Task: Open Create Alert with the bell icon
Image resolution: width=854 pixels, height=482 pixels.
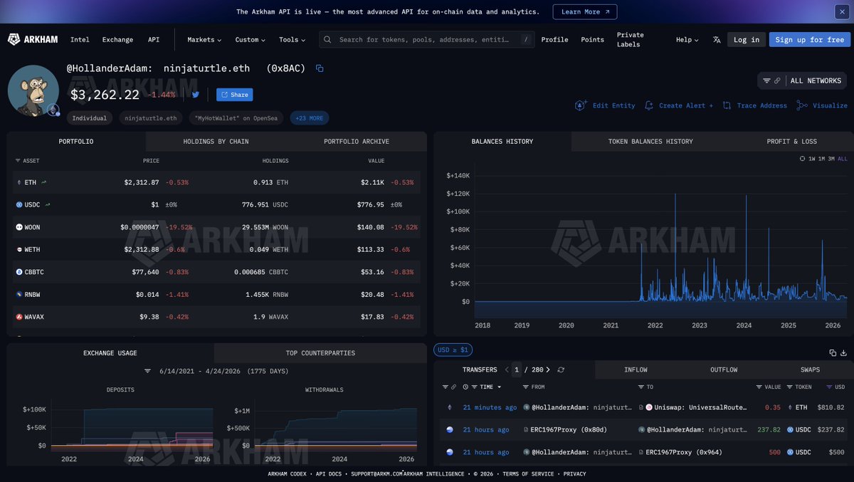Action: coord(648,105)
